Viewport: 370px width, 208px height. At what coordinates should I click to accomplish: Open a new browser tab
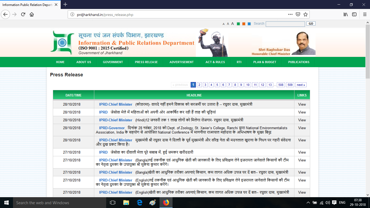click(x=65, y=5)
